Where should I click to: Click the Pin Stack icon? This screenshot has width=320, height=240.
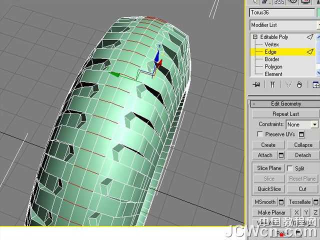tap(256, 84)
